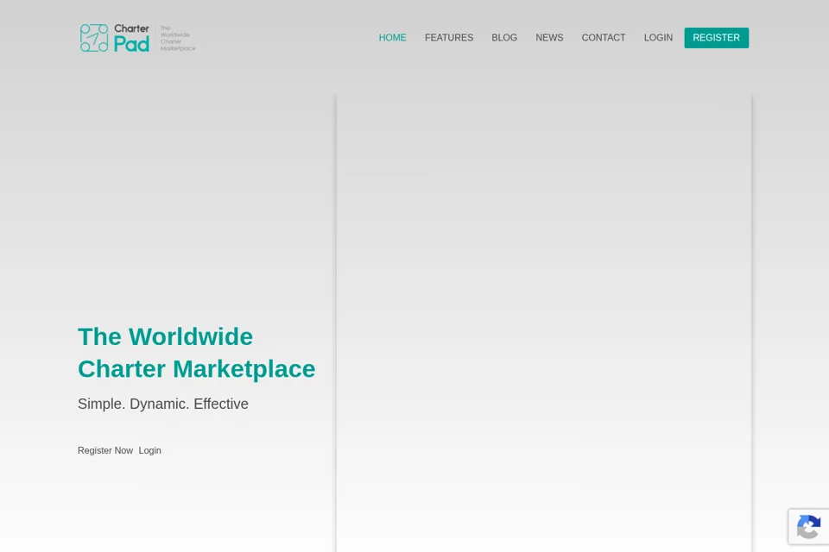
Task: Select NEWS in the navigation bar
Action: coord(549,37)
